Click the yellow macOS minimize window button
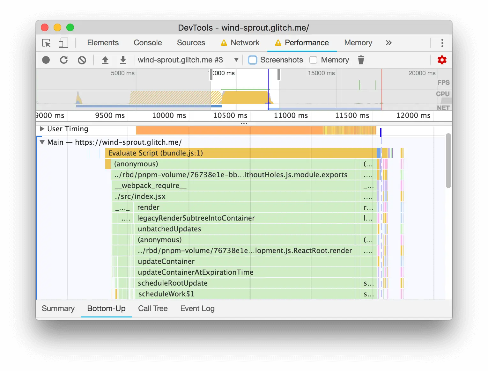488x371 pixels. (57, 27)
